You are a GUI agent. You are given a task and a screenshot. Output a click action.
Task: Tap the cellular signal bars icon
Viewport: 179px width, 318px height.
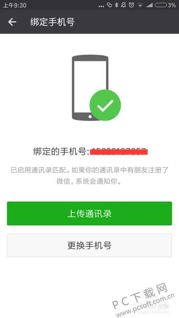[149, 5]
